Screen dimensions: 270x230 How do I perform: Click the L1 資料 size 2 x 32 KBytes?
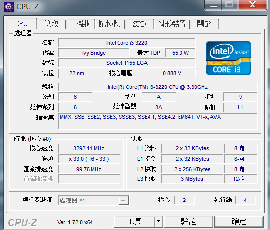[192, 148]
